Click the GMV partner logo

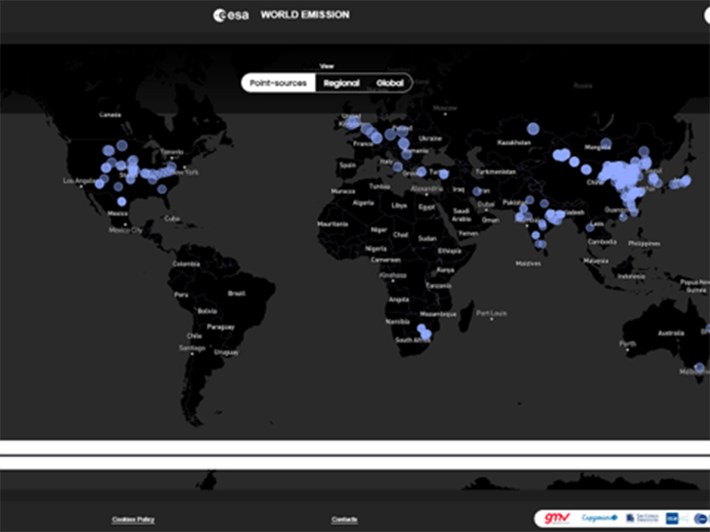point(556,518)
